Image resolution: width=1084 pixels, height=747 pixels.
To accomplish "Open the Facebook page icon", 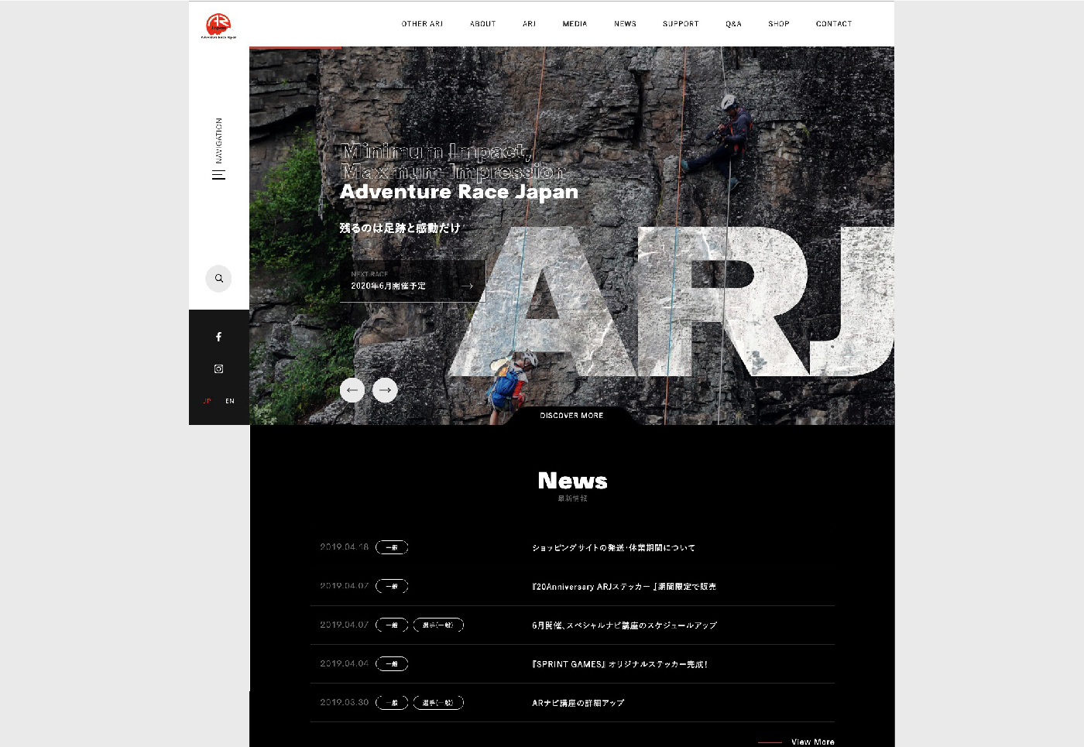I will tap(218, 337).
